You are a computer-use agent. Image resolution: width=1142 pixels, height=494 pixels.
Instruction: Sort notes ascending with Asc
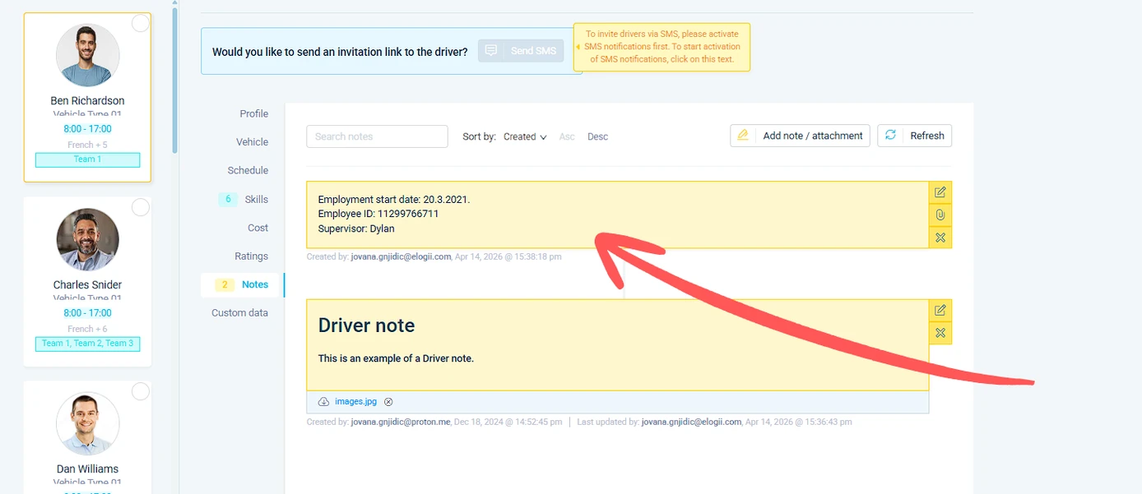[x=567, y=136]
